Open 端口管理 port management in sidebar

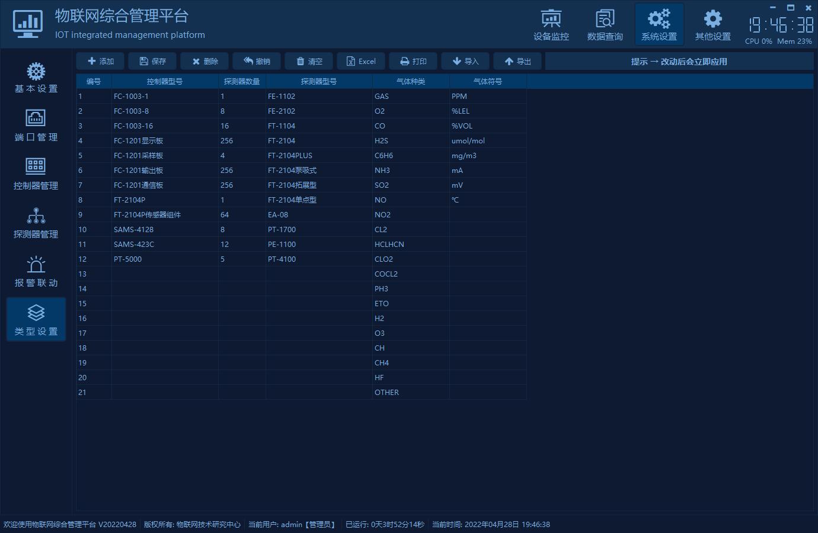pyautogui.click(x=36, y=126)
